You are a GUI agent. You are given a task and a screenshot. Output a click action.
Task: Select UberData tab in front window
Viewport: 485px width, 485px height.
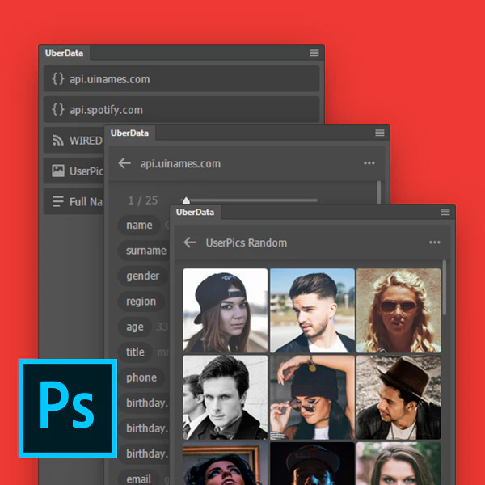pyautogui.click(x=195, y=212)
